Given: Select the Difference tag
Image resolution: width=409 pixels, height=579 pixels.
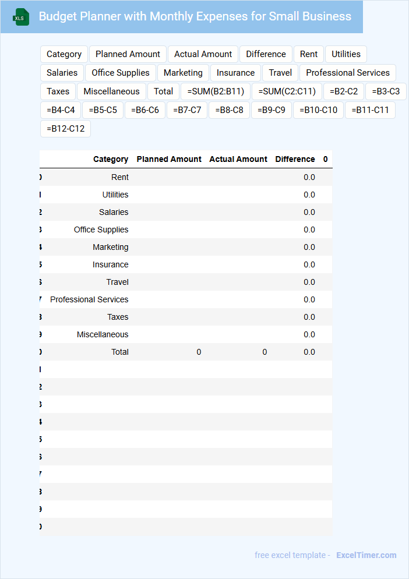Looking at the screenshot, I should (x=266, y=54).
